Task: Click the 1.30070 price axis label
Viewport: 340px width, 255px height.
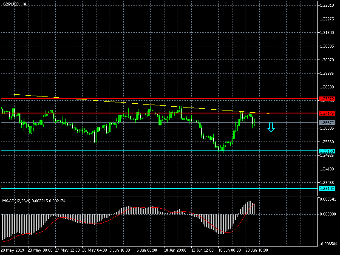Action: (328, 60)
